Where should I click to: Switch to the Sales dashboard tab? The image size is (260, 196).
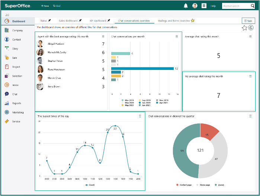(x=70, y=20)
